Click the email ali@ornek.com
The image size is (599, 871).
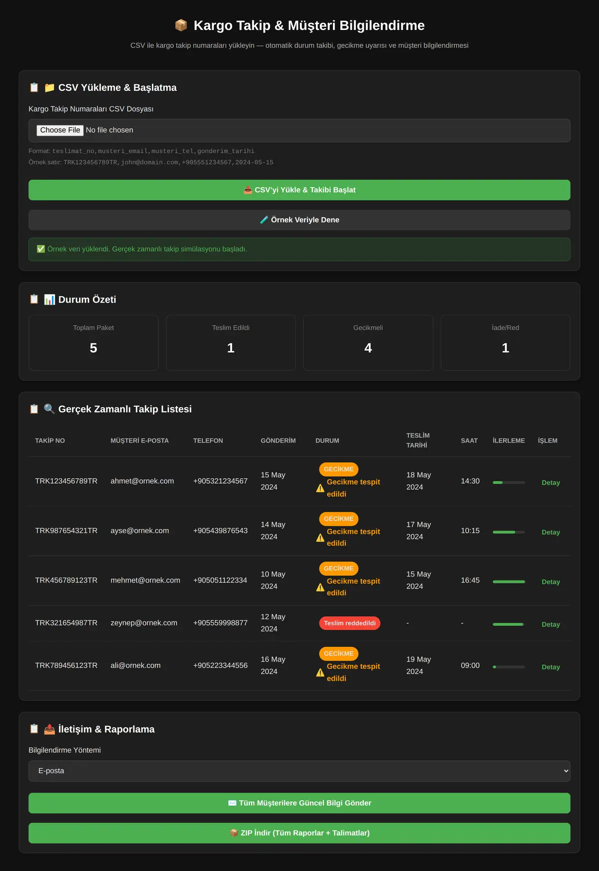coord(135,665)
